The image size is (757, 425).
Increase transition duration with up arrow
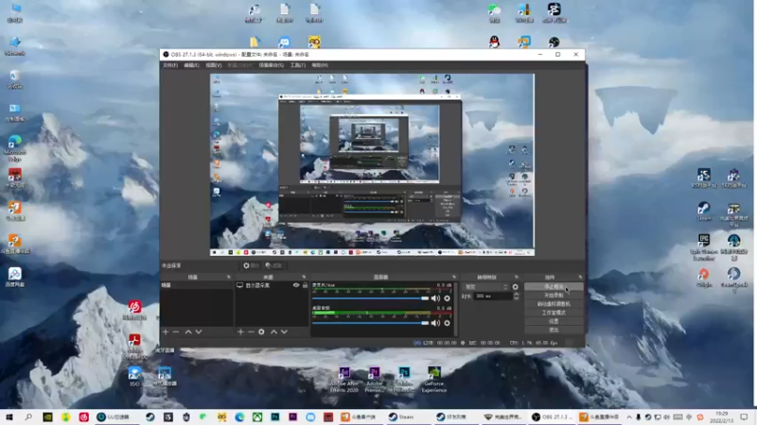click(x=516, y=294)
